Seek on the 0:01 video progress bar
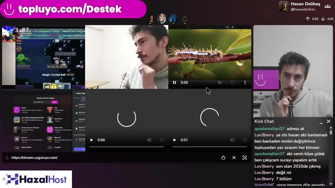The width and height of the screenshot is (335, 188). click(x=210, y=147)
